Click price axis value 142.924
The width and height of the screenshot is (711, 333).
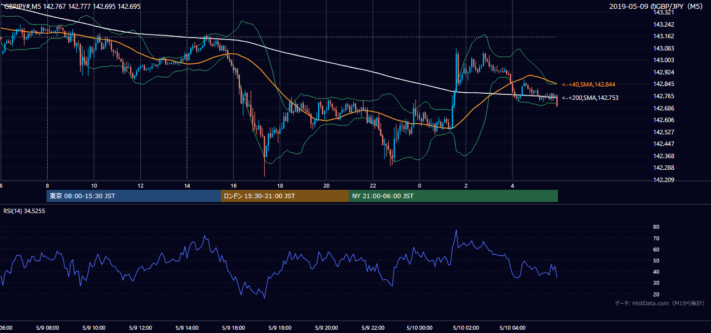click(x=663, y=72)
